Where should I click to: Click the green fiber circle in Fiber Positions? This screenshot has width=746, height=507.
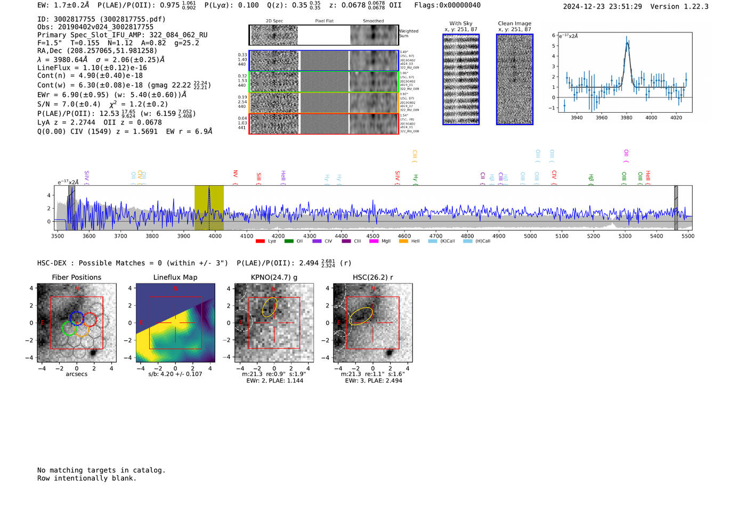[x=70, y=328]
